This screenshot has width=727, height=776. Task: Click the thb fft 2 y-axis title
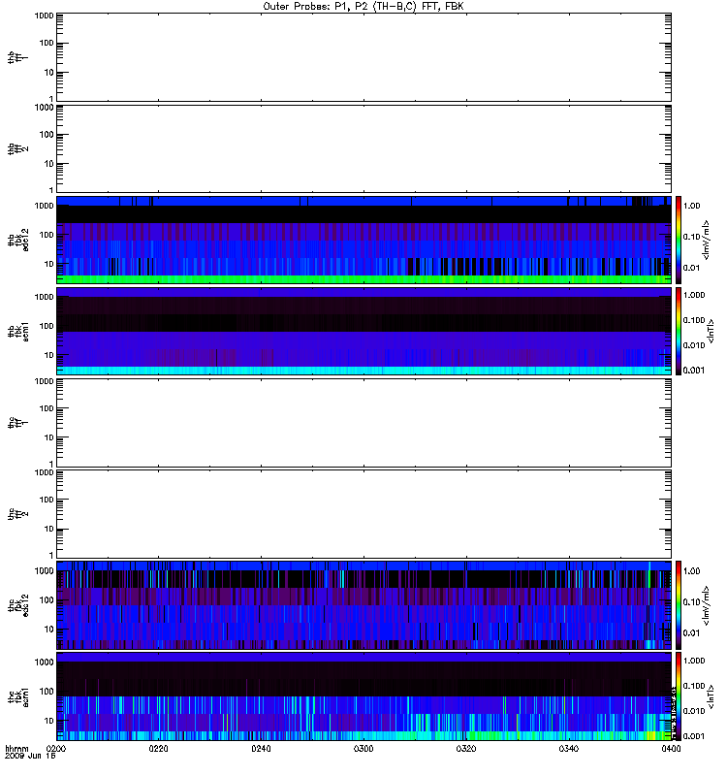tap(17, 149)
